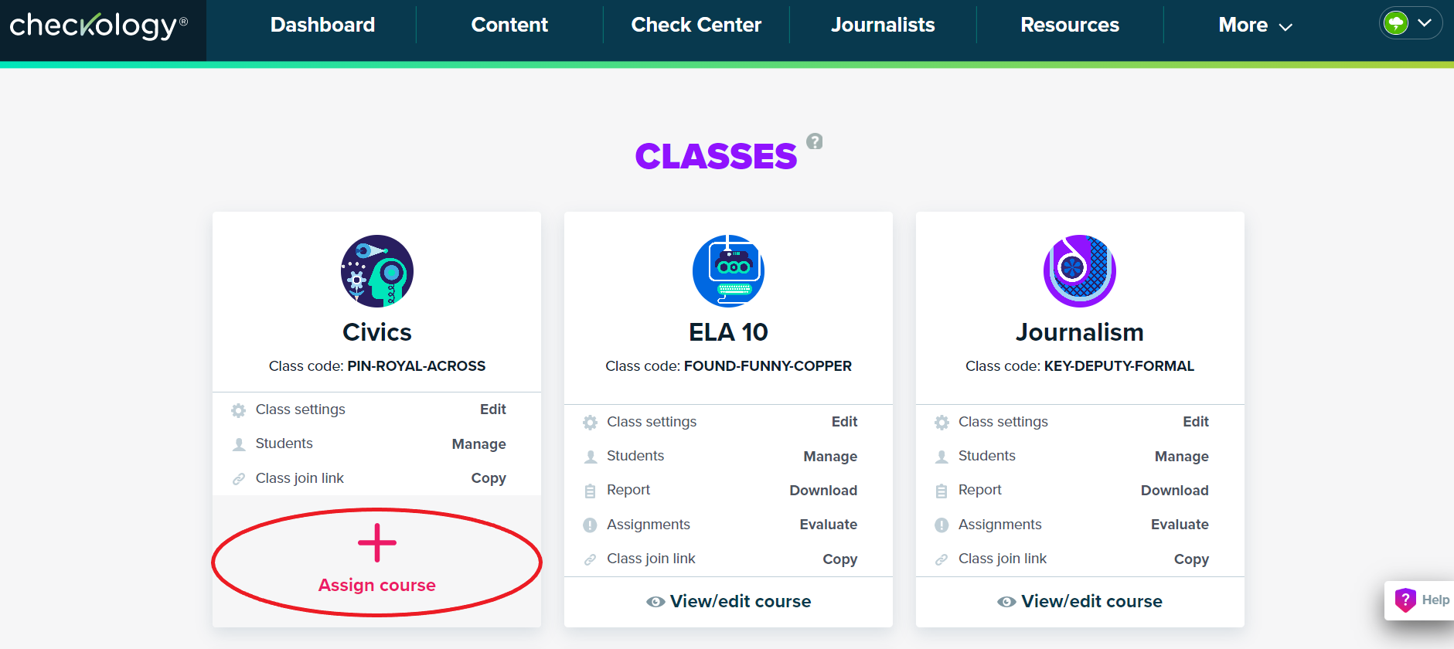Click the Checkology logo
Screen dimensions: 1454x649
99,25
